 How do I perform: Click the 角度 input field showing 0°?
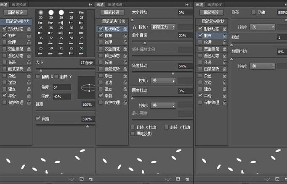coord(62,87)
